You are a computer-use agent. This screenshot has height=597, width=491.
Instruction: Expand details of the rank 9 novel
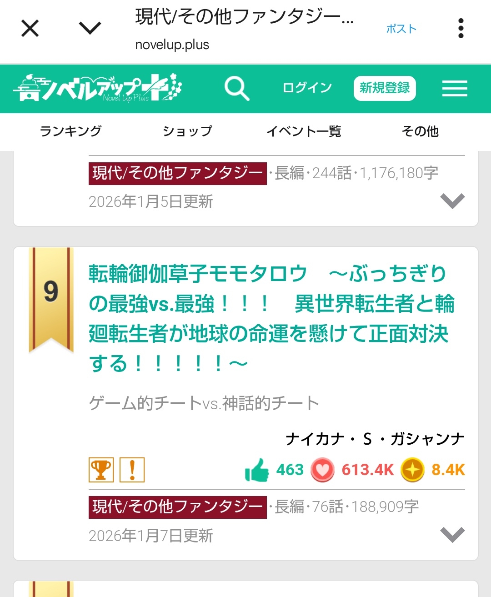[452, 534]
